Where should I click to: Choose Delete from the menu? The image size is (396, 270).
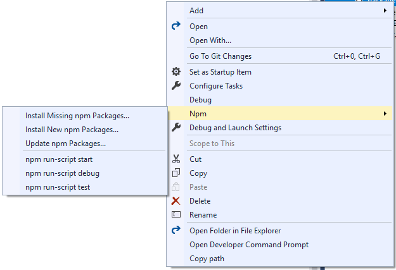point(279,201)
